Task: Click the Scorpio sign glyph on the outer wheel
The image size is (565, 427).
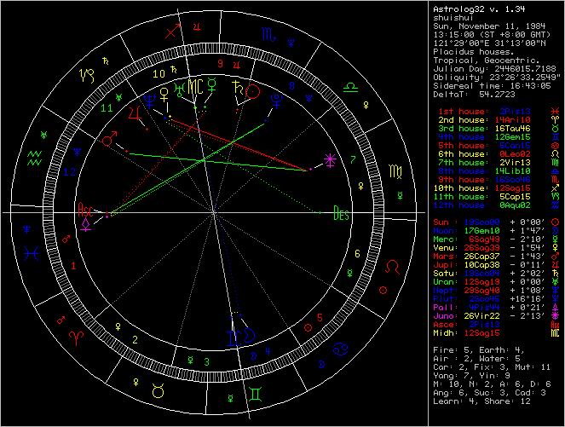Action: 268,34
